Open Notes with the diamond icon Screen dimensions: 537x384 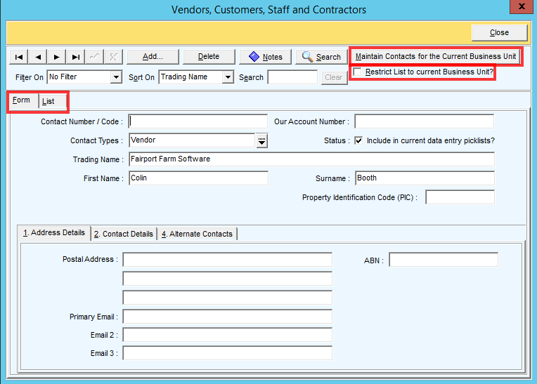[x=265, y=57]
